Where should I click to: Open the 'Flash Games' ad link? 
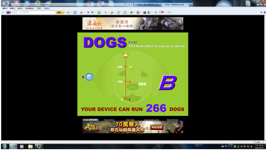(x=109, y=120)
